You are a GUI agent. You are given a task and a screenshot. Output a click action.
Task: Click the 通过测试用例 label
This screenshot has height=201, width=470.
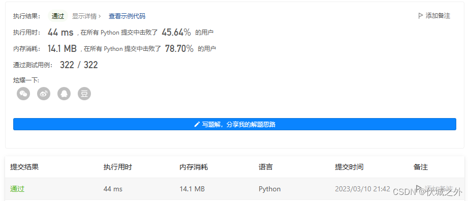[x=33, y=65]
